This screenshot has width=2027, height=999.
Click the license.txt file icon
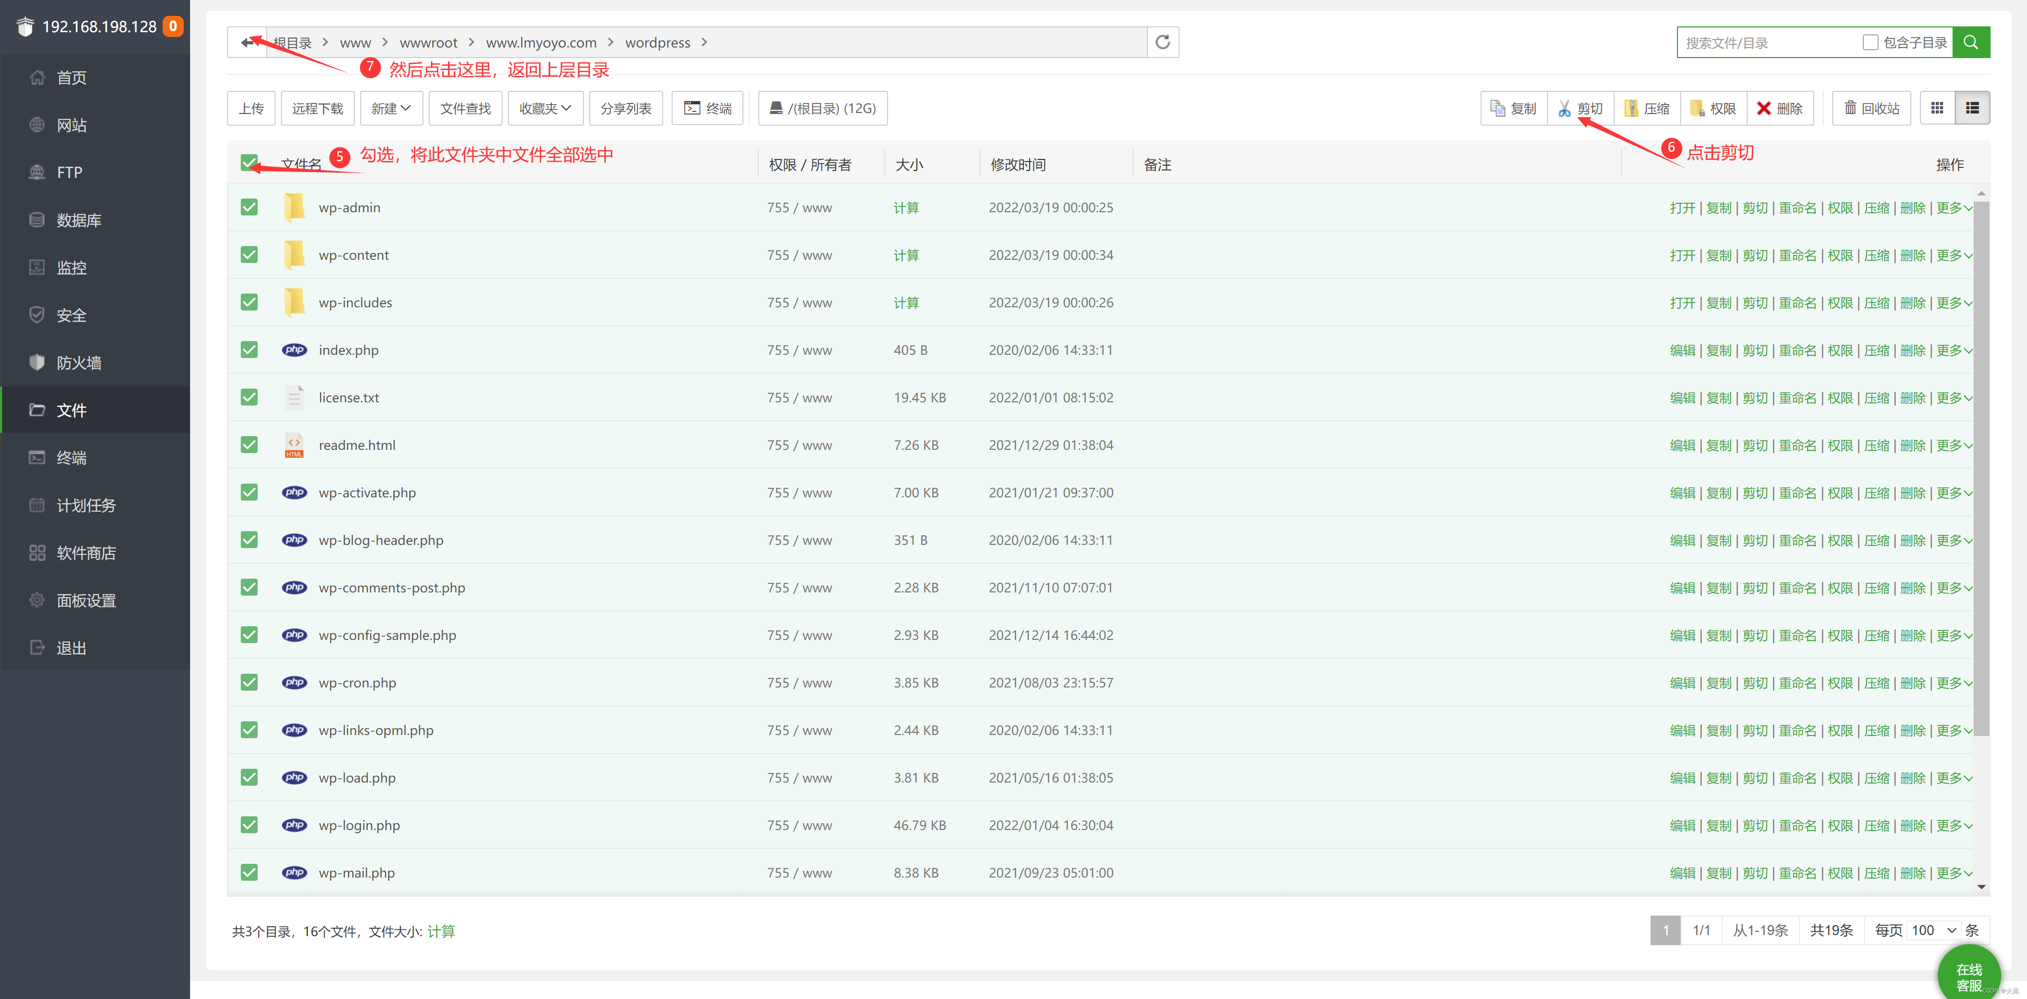294,397
